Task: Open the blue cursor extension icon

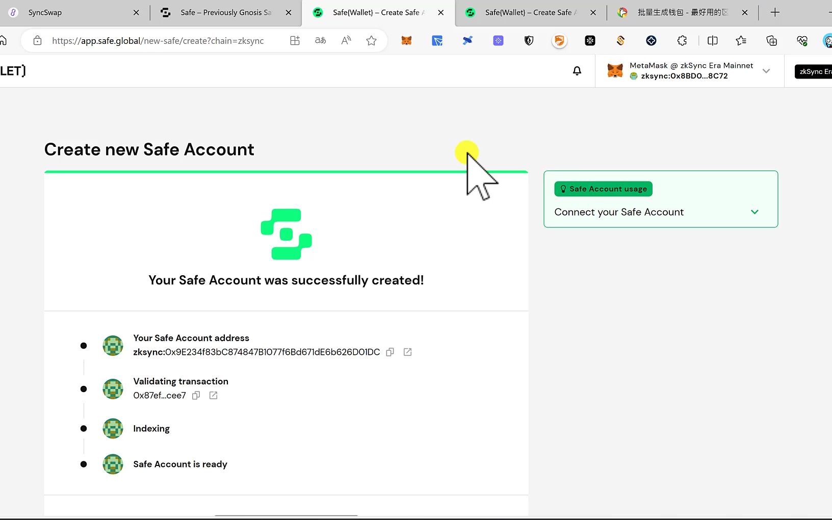Action: 437,41
